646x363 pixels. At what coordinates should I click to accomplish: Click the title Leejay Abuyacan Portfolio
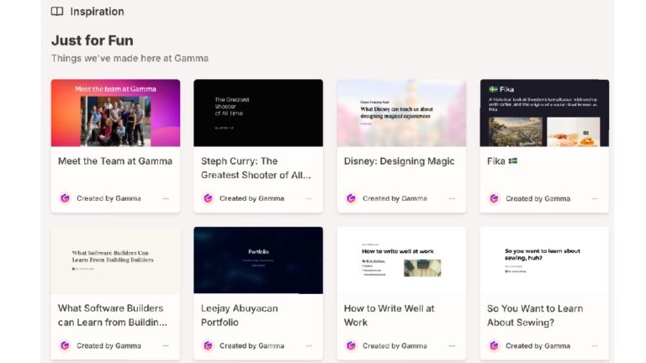240,315
